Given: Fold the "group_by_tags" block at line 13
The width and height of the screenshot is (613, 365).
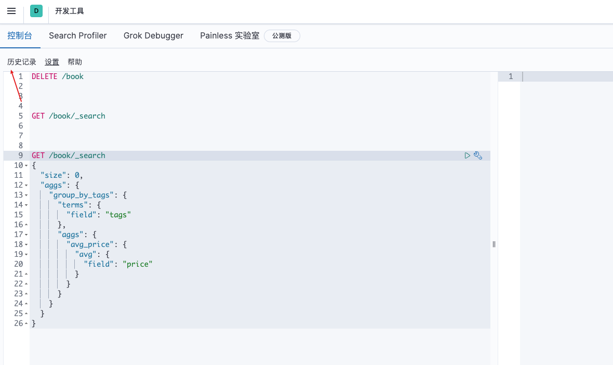Looking at the screenshot, I should pyautogui.click(x=26, y=195).
